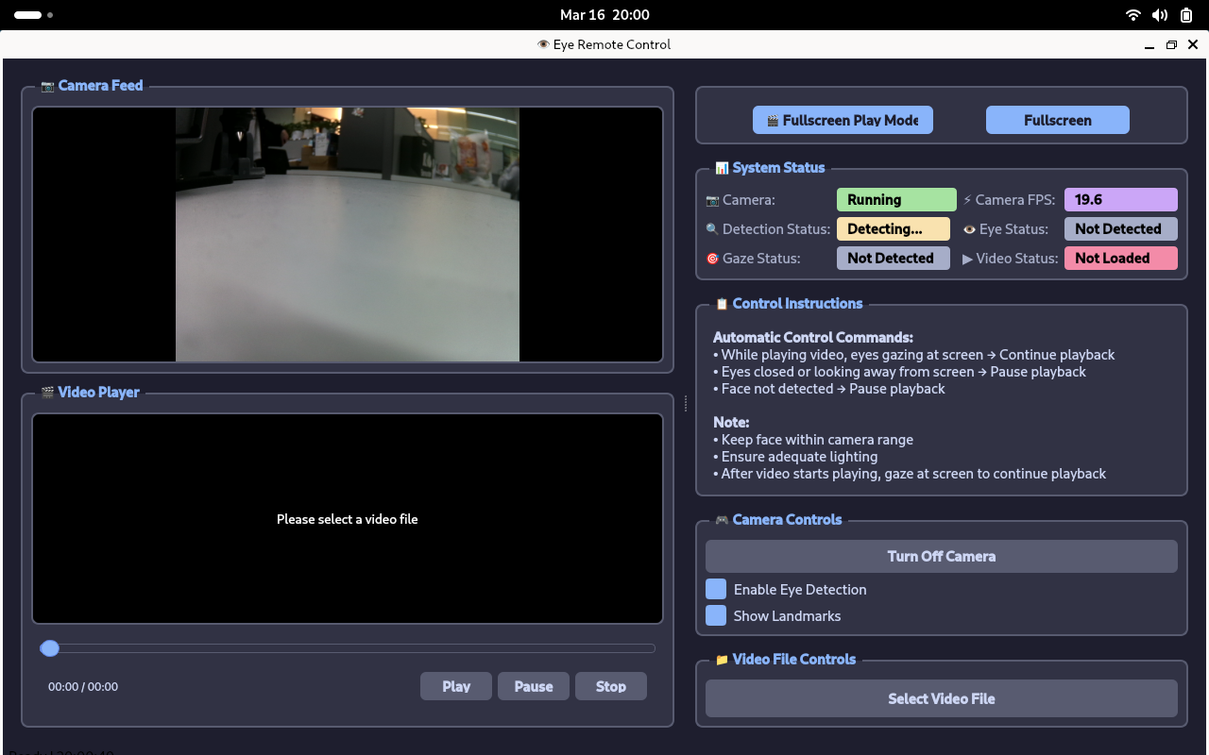The height and width of the screenshot is (755, 1209).
Task: Click the target icon next to Gaze Status
Action: coord(712,259)
